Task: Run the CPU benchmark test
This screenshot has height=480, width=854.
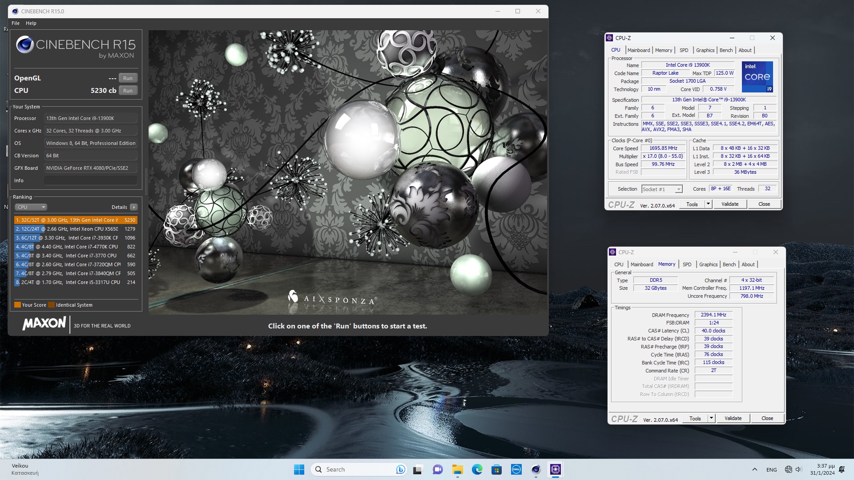Action: click(128, 91)
